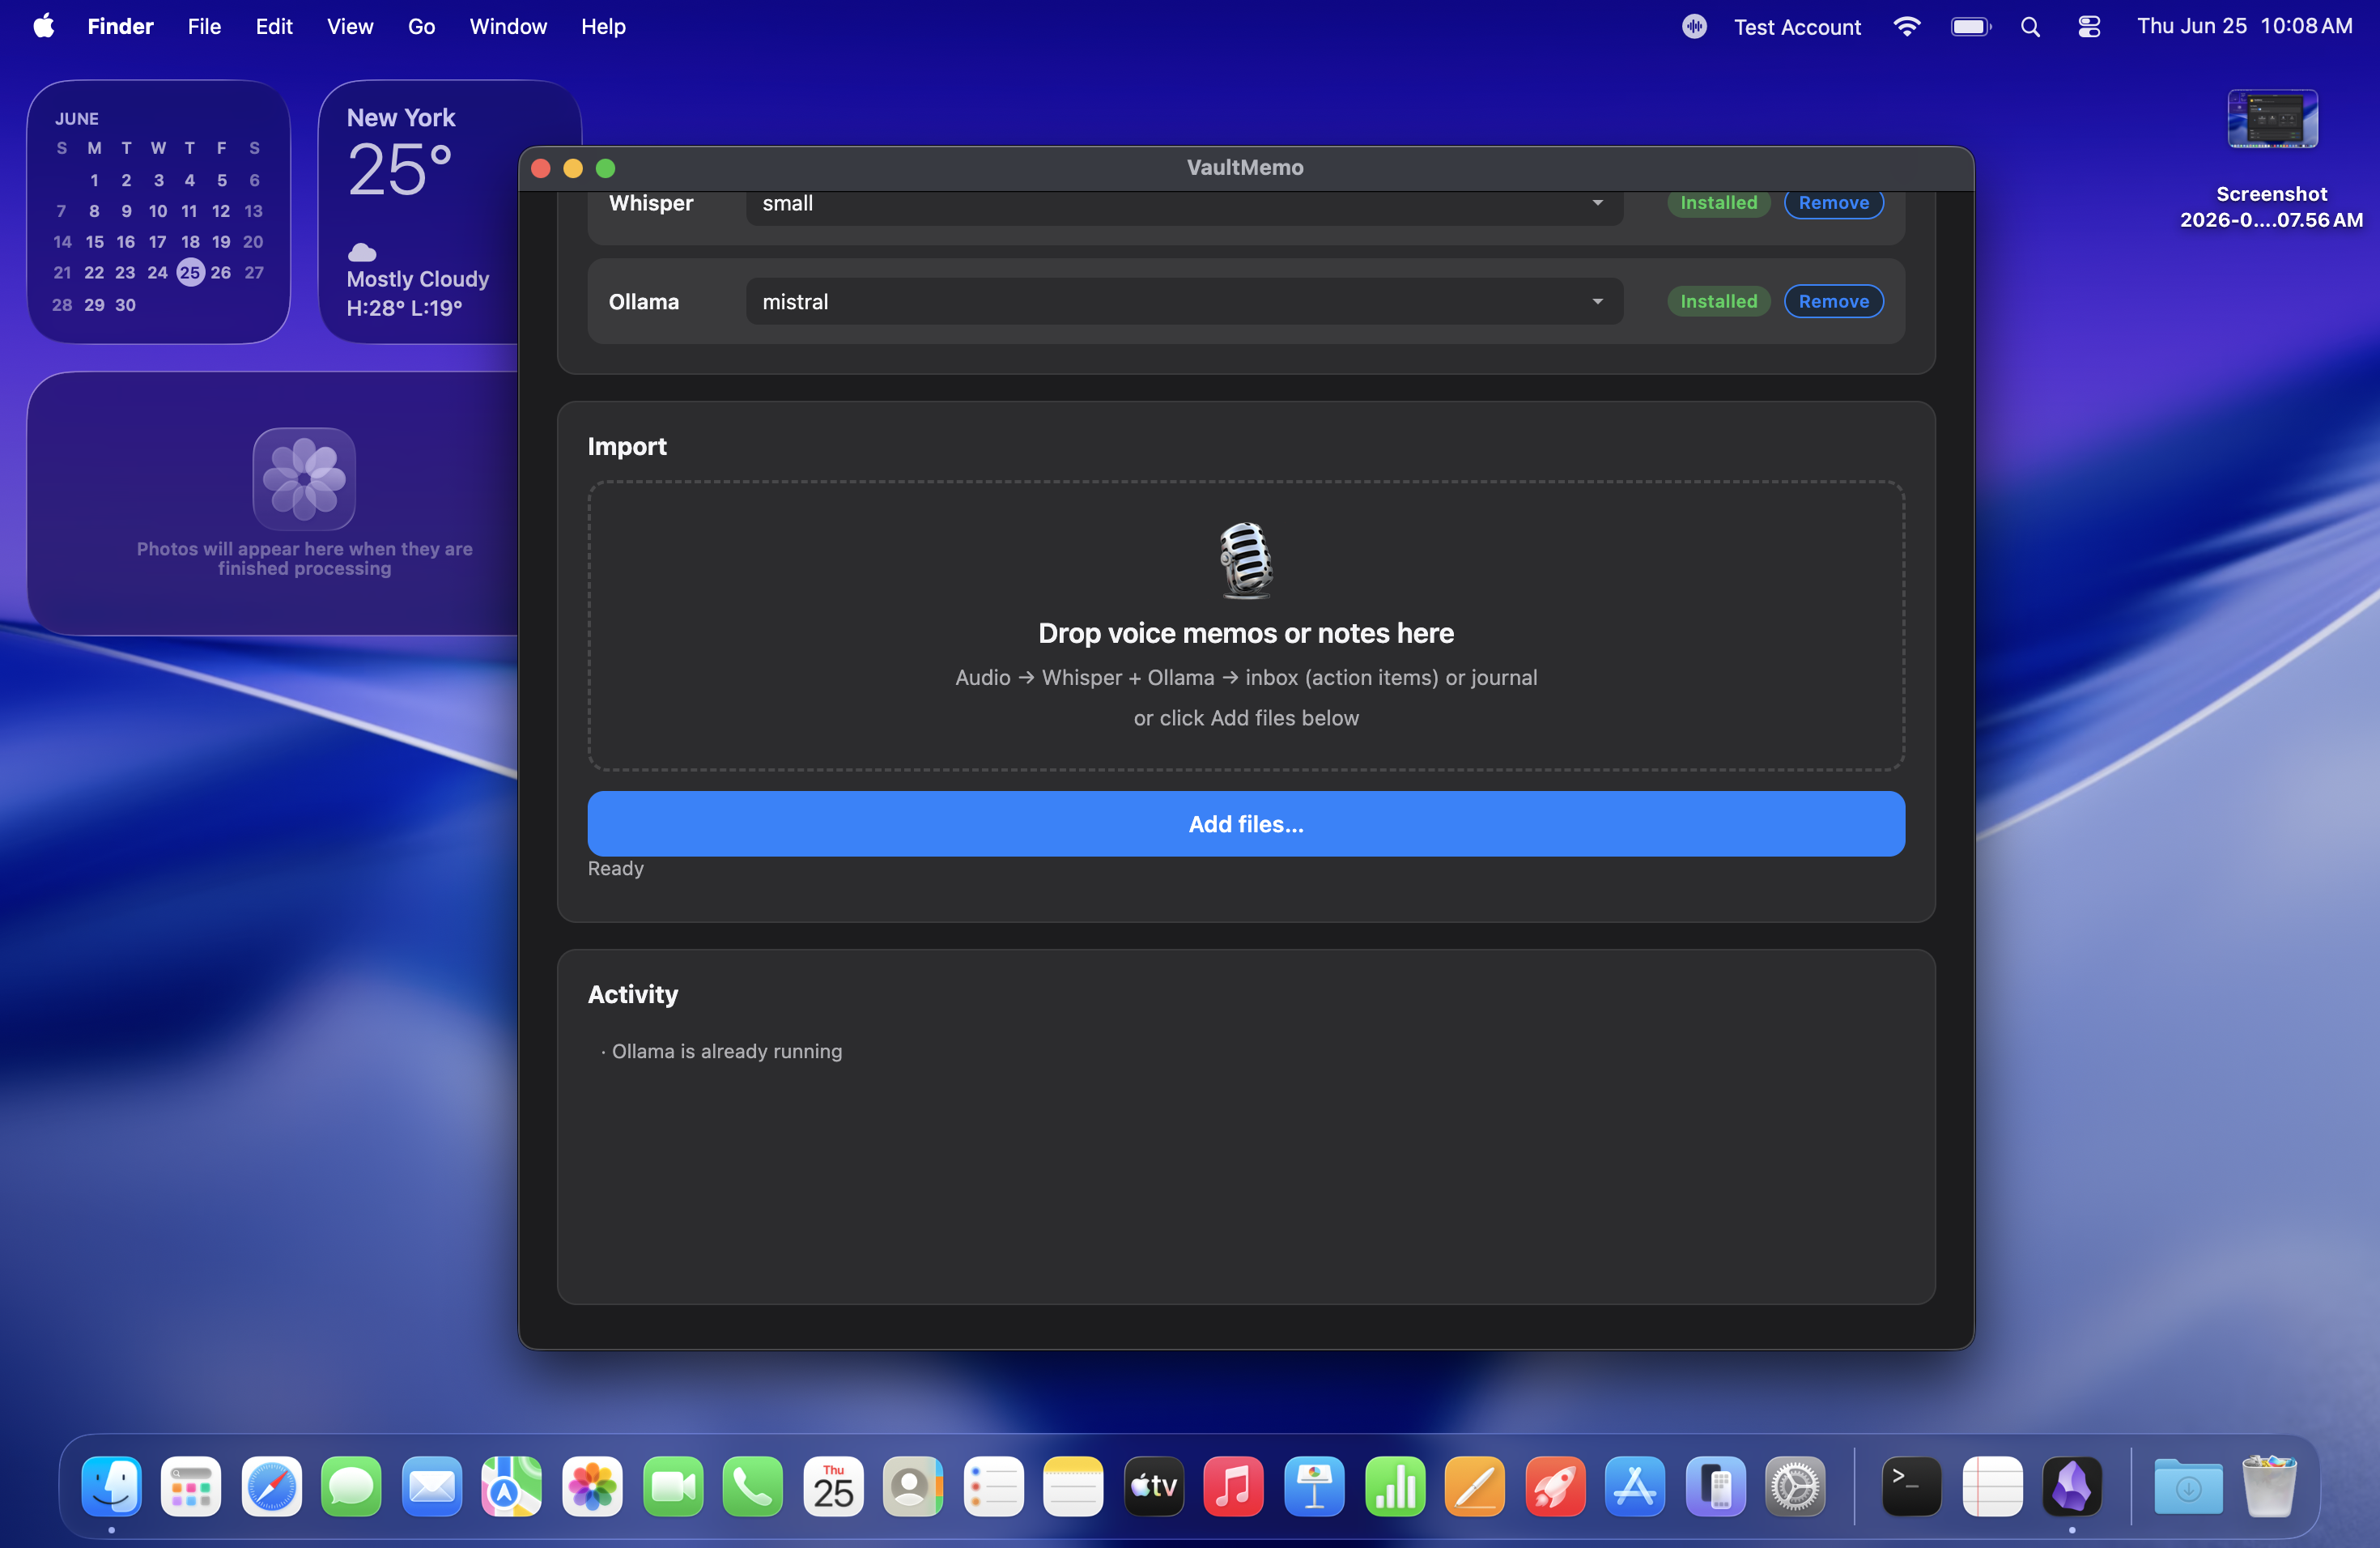Click the Add files... button

(x=1246, y=824)
